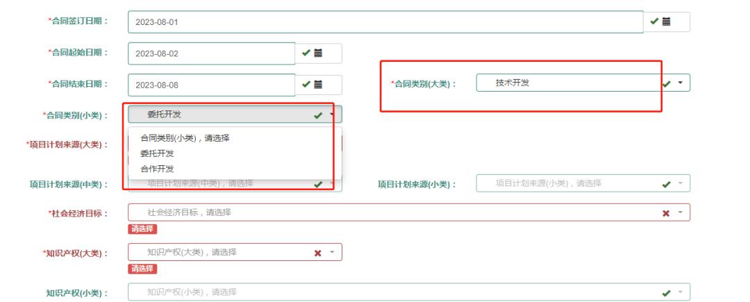The height and width of the screenshot is (302, 750).
Task: Click the 请选择 error tag under 社会经济目标
Action: (142, 229)
